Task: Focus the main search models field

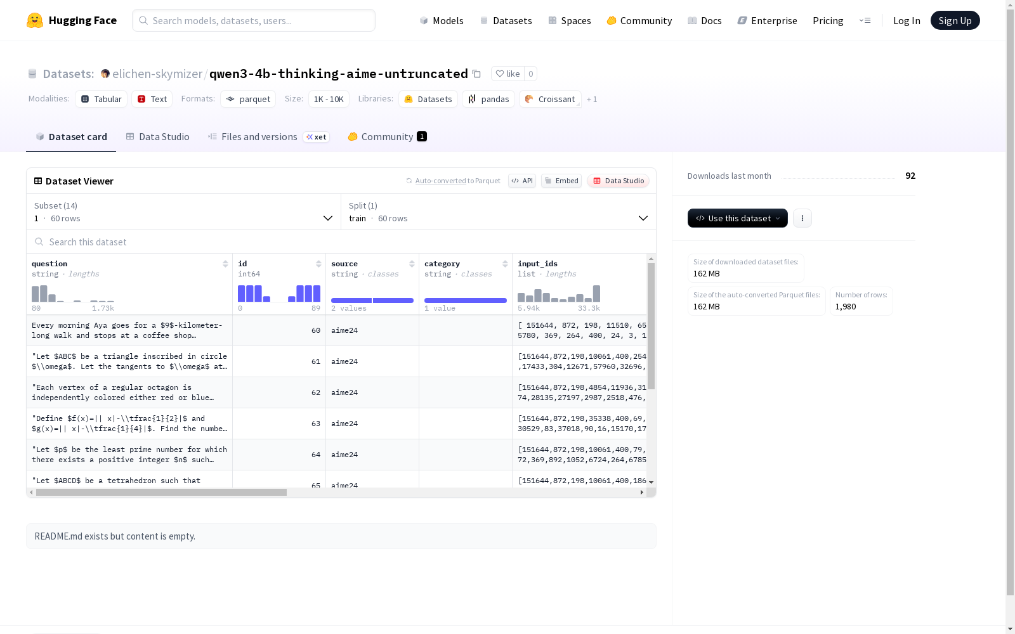Action: 254,20
